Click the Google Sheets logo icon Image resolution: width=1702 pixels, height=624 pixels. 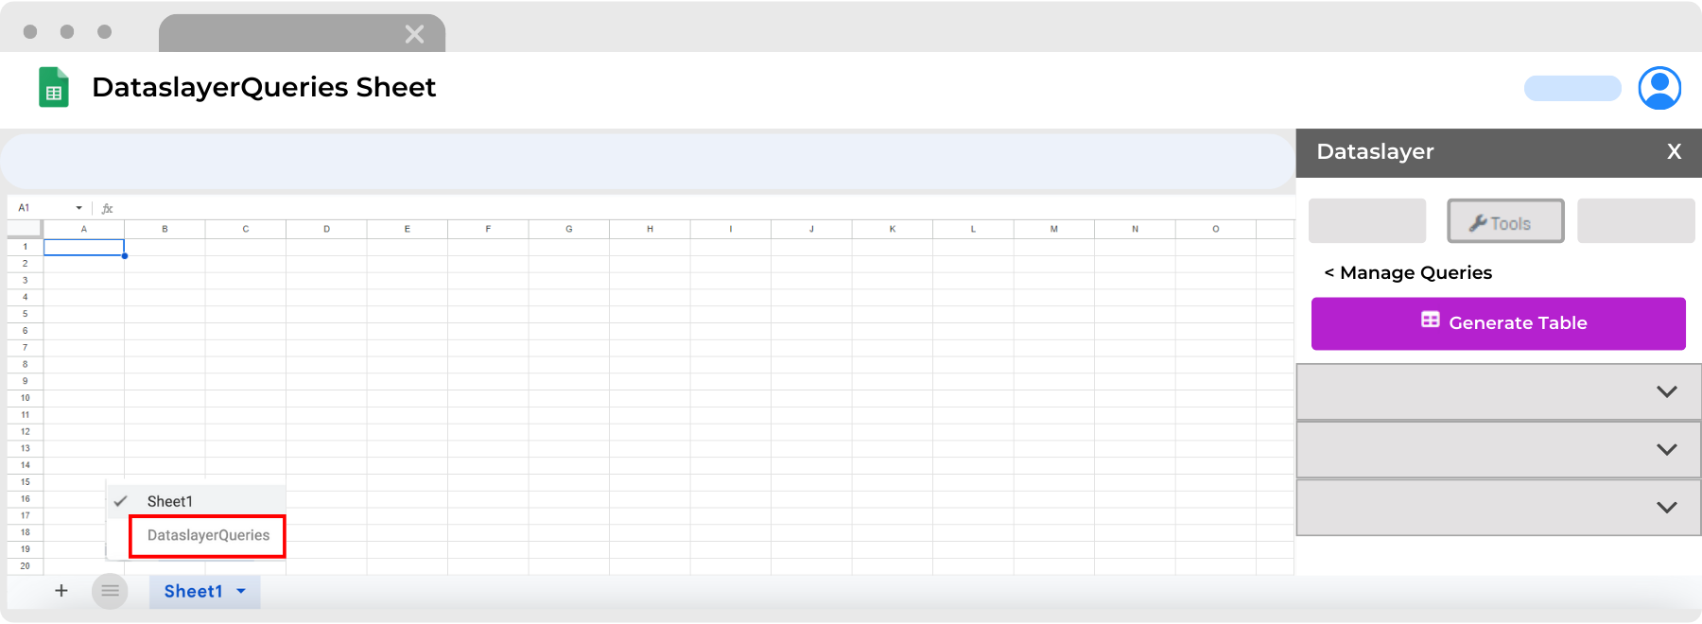(54, 87)
